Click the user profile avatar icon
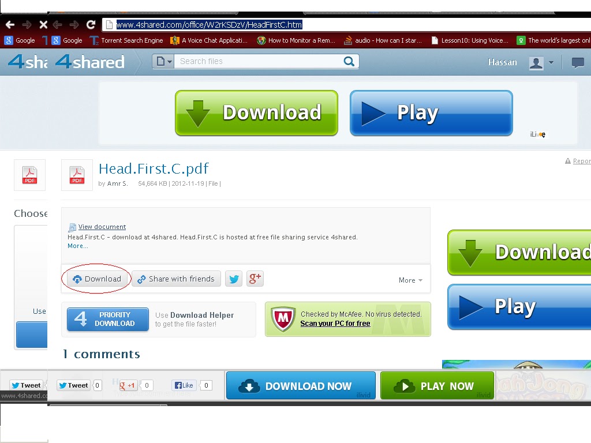This screenshot has height=443, width=591. pos(536,62)
